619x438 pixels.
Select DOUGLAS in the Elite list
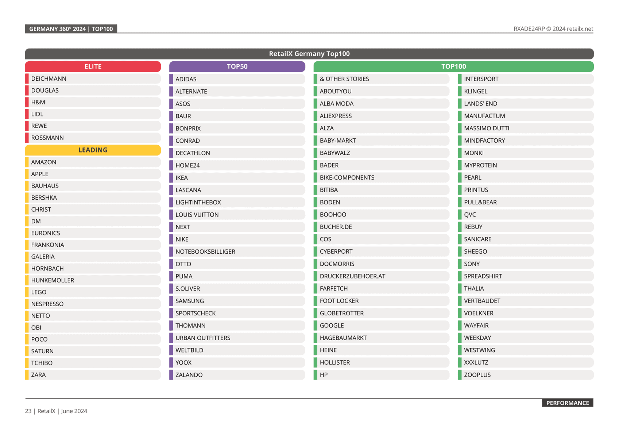tap(93, 91)
